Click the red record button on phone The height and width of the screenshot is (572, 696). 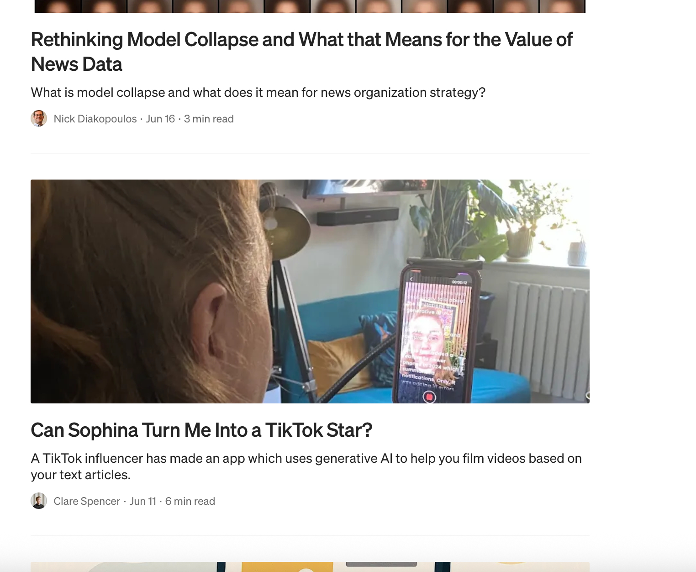429,397
